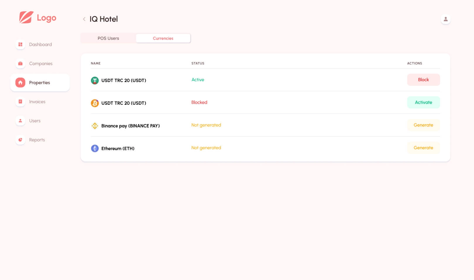Click the Binance pay diamond icon
Viewport: 474px width, 280px height.
pos(95,126)
